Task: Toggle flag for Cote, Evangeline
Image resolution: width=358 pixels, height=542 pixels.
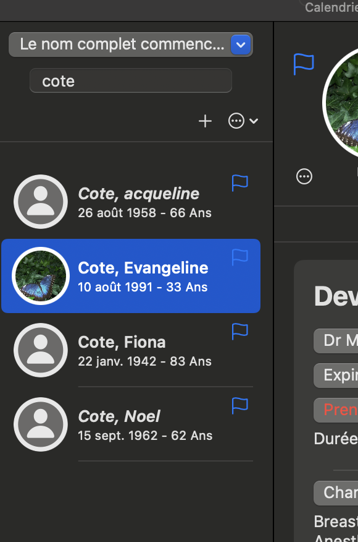Action: (239, 257)
